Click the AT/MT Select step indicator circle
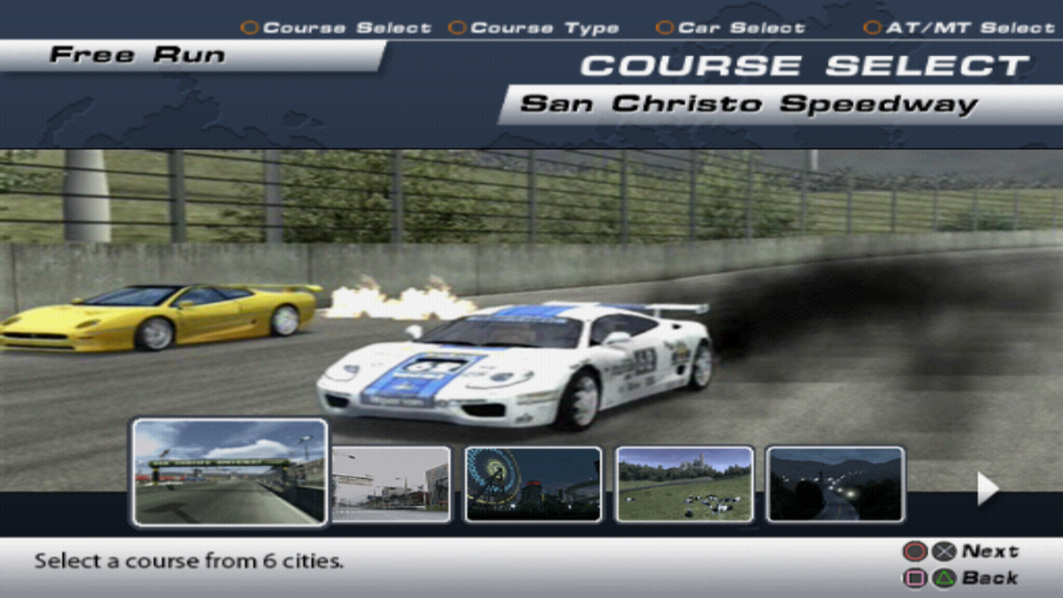1063x598 pixels. (872, 27)
